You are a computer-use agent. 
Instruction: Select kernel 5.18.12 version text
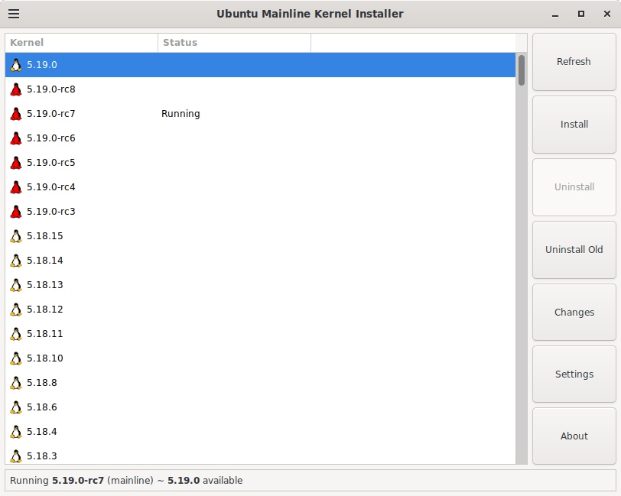45,310
